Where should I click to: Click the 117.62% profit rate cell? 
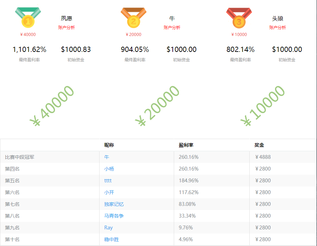[189, 192]
